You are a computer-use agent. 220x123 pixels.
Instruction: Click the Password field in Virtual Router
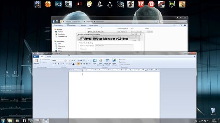click(114, 49)
